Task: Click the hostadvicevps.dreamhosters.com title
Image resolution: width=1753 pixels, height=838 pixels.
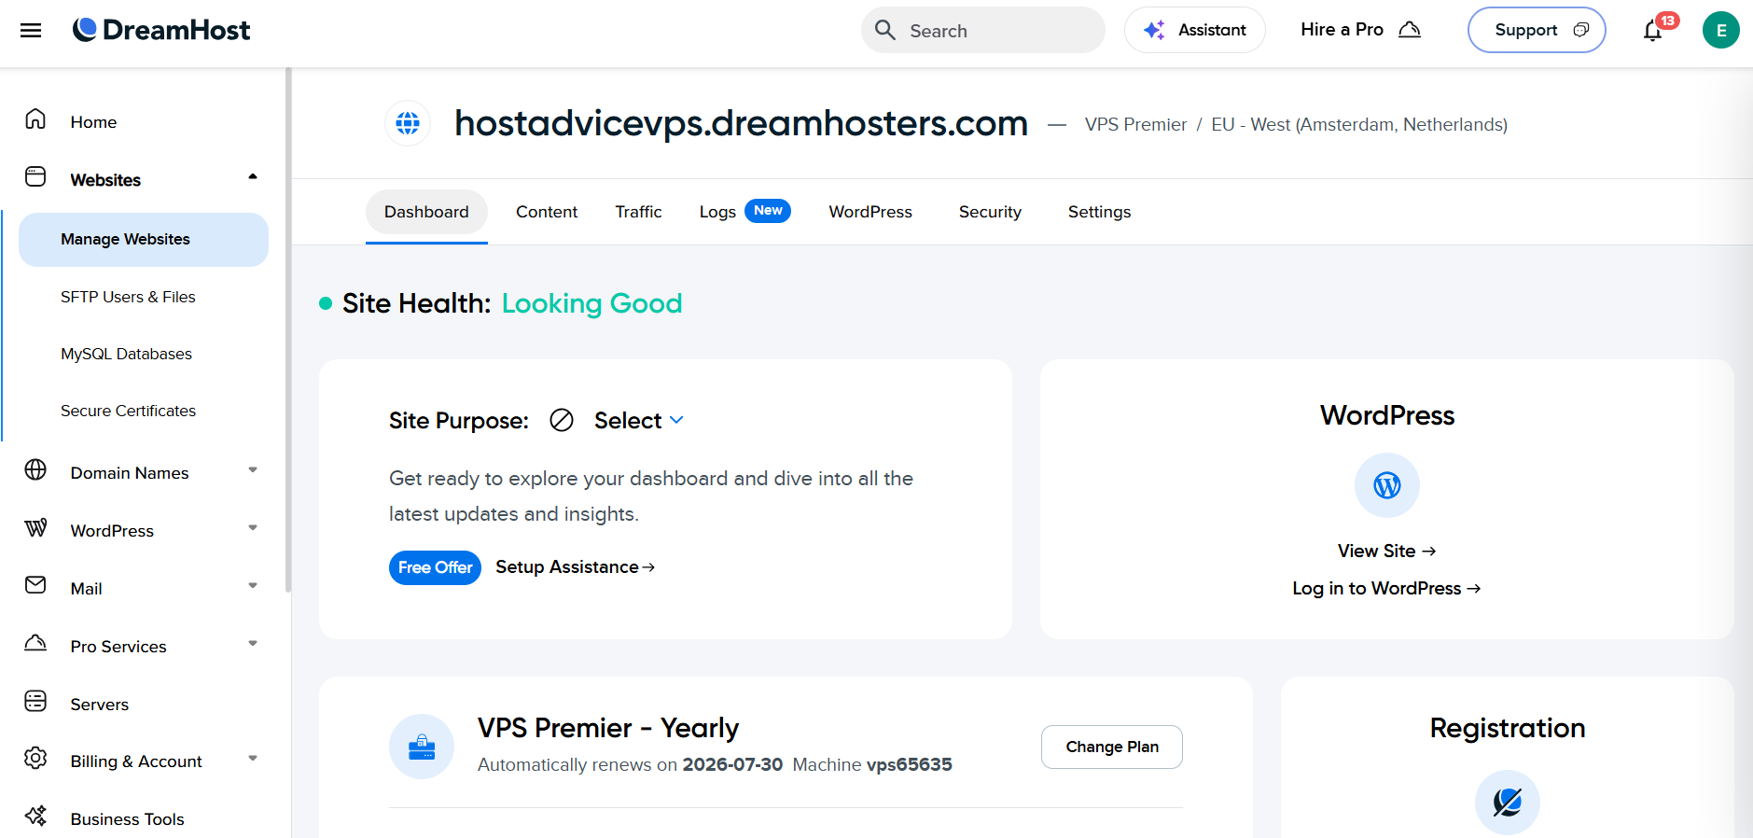Action: pos(741,123)
